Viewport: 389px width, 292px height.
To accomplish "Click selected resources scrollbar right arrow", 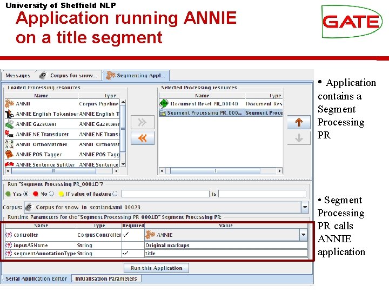I will pyautogui.click(x=279, y=171).
